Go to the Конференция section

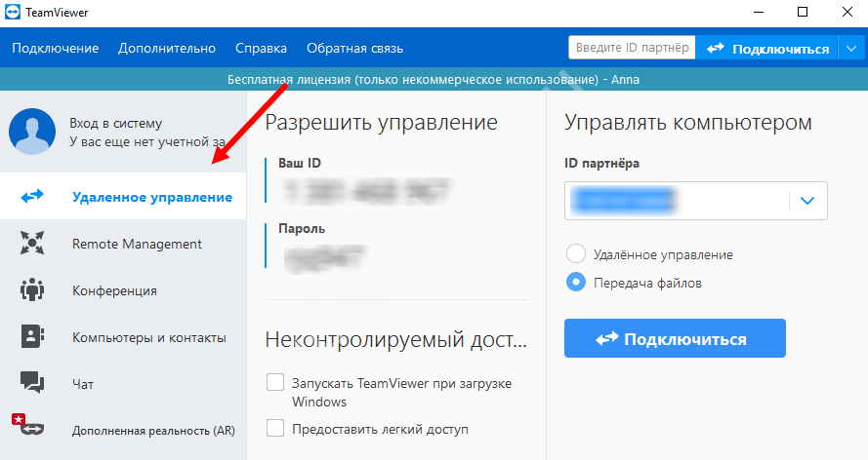click(x=123, y=289)
